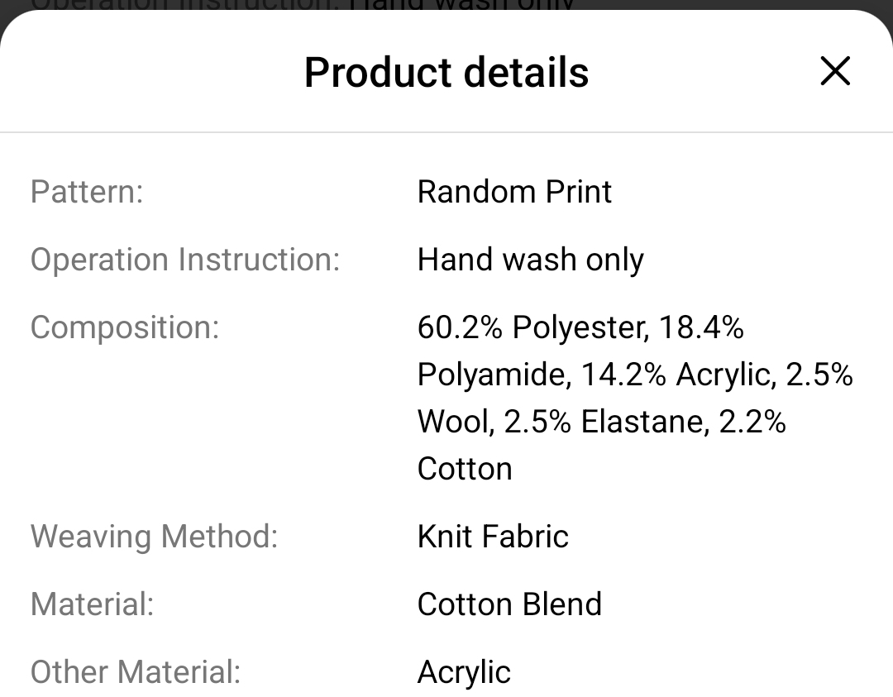Select the Pattern label
Viewport: 893px width, 697px height.
(x=87, y=191)
